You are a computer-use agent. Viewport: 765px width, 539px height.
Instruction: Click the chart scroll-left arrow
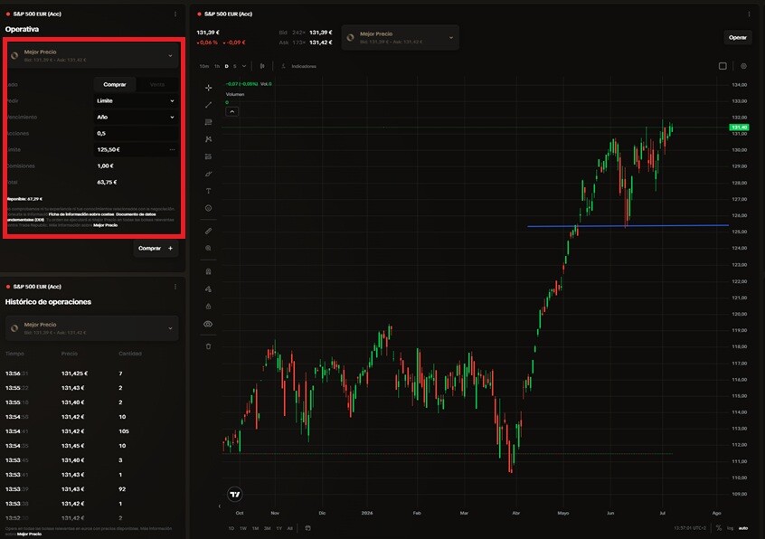point(219,506)
